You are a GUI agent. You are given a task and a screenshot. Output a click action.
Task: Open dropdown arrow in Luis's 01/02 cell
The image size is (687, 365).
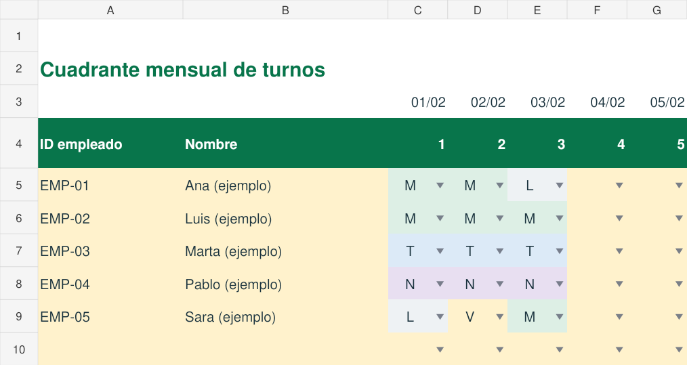tap(440, 218)
